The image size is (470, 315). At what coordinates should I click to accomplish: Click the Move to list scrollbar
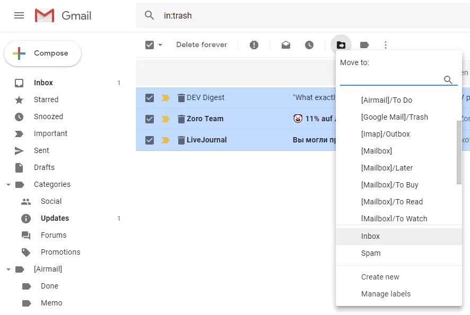pyautogui.click(x=459, y=152)
